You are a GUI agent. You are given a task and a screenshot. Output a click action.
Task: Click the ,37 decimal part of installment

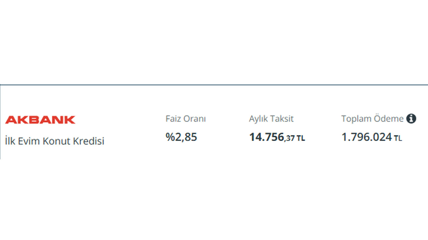pos(290,138)
